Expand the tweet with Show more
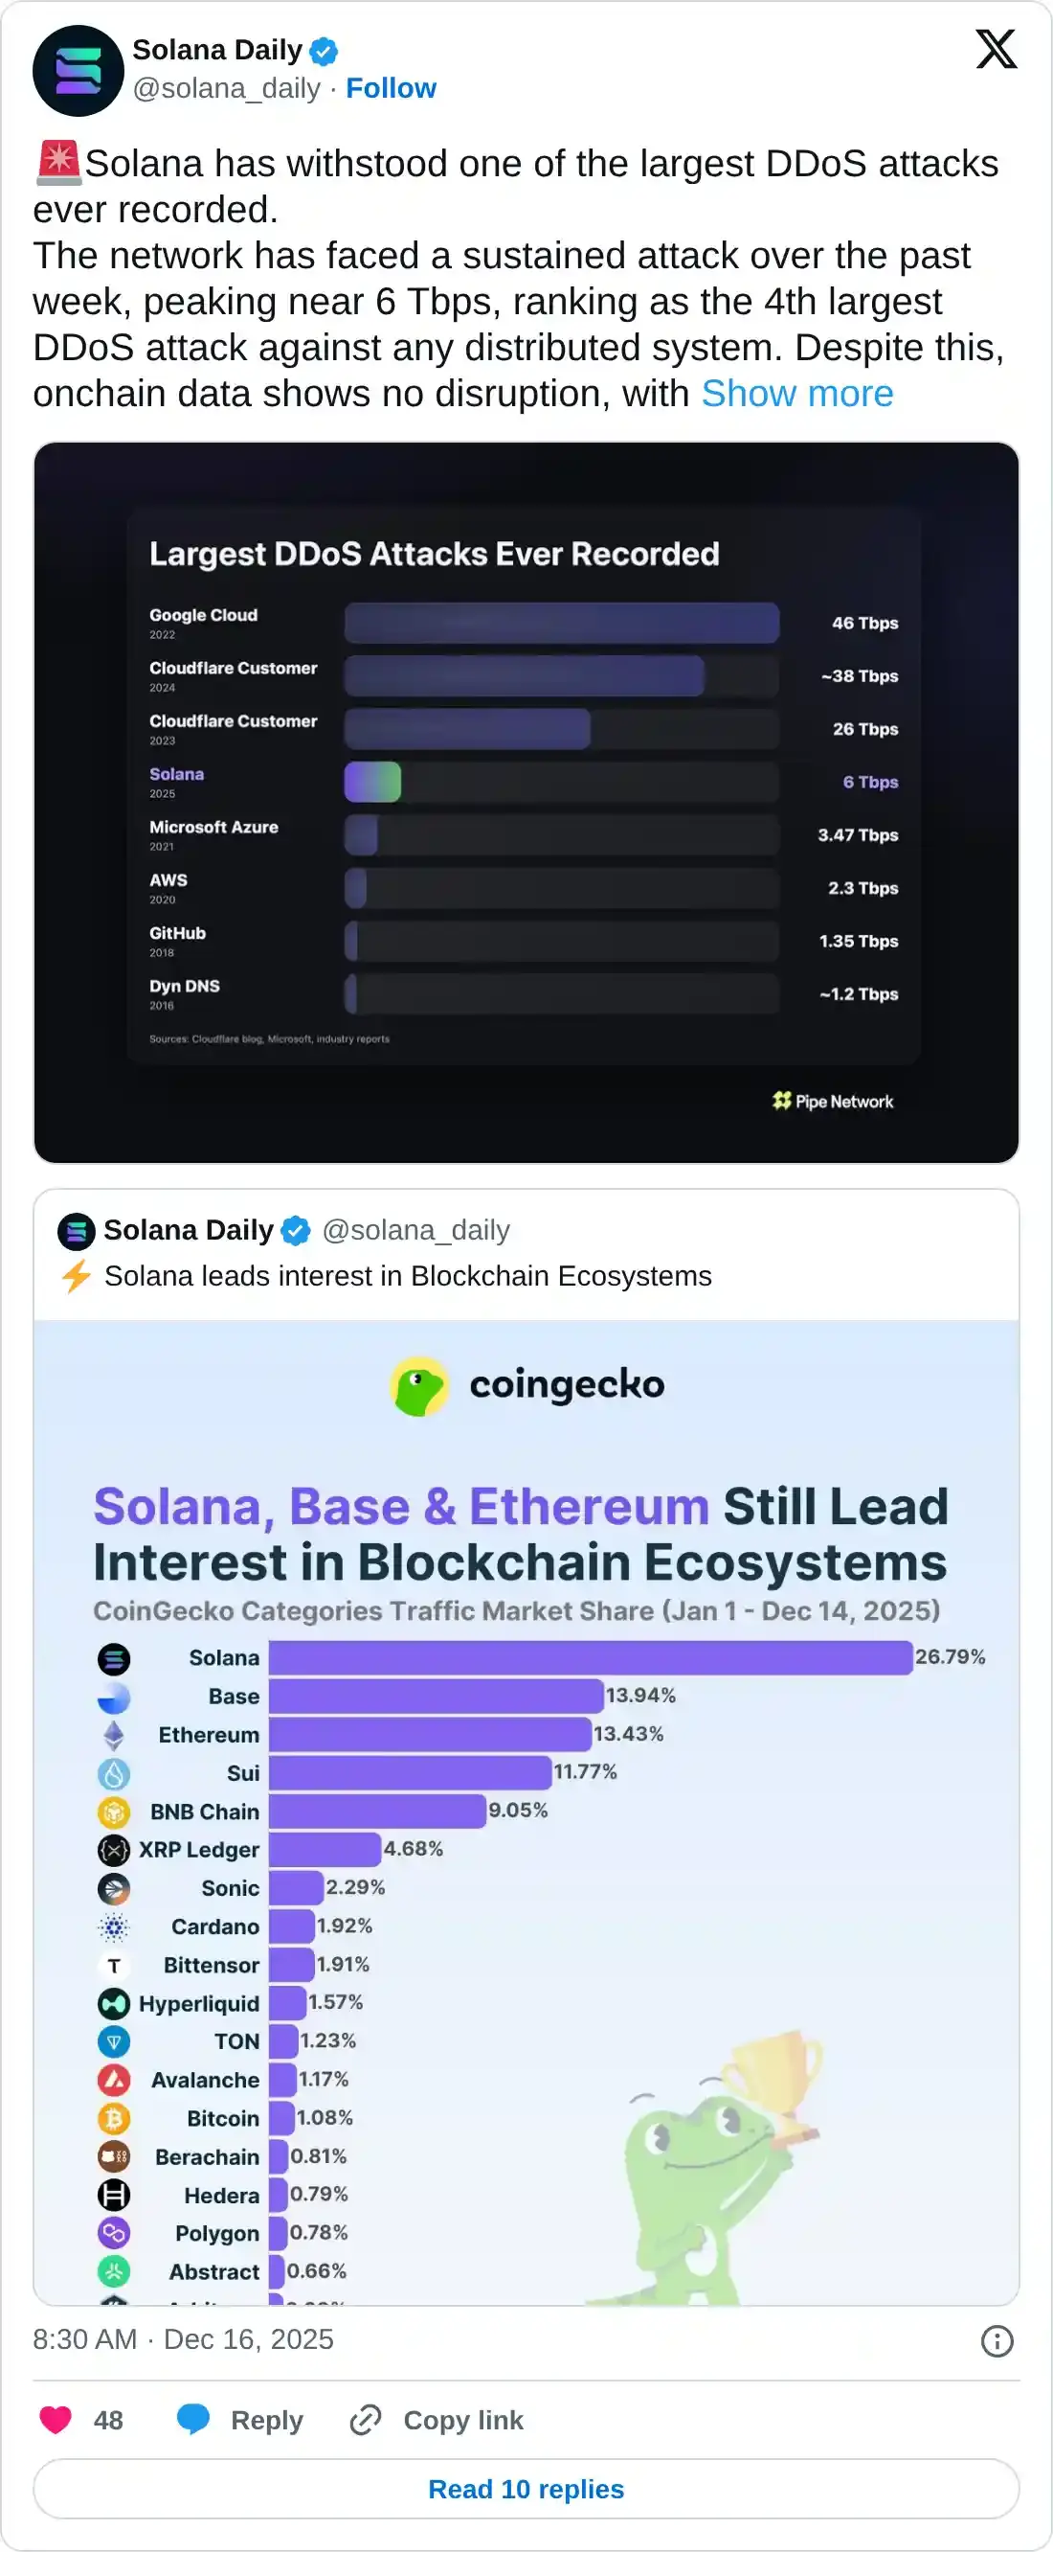The width and height of the screenshot is (1053, 2552). [x=796, y=394]
